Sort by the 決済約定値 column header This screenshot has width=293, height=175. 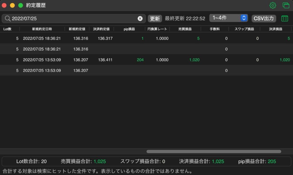(101, 29)
